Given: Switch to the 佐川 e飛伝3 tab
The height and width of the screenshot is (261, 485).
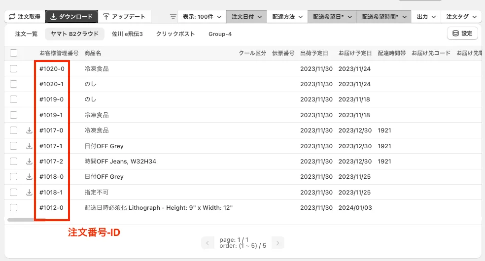Looking at the screenshot, I should pos(127,34).
